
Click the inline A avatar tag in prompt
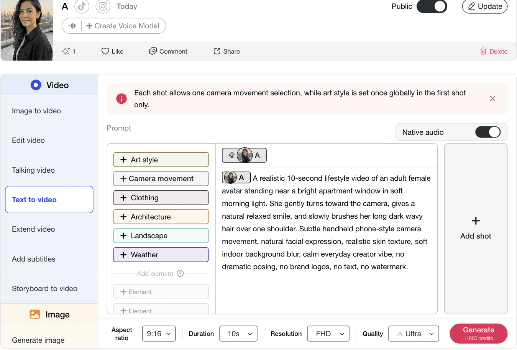click(236, 177)
